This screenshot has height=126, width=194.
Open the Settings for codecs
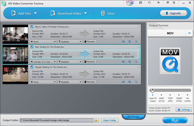tap(184, 110)
